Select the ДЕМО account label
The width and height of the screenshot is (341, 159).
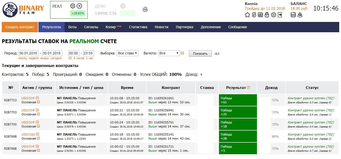coord(100,6)
